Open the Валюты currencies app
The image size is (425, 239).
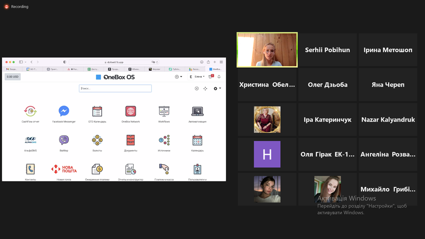[x=97, y=140]
